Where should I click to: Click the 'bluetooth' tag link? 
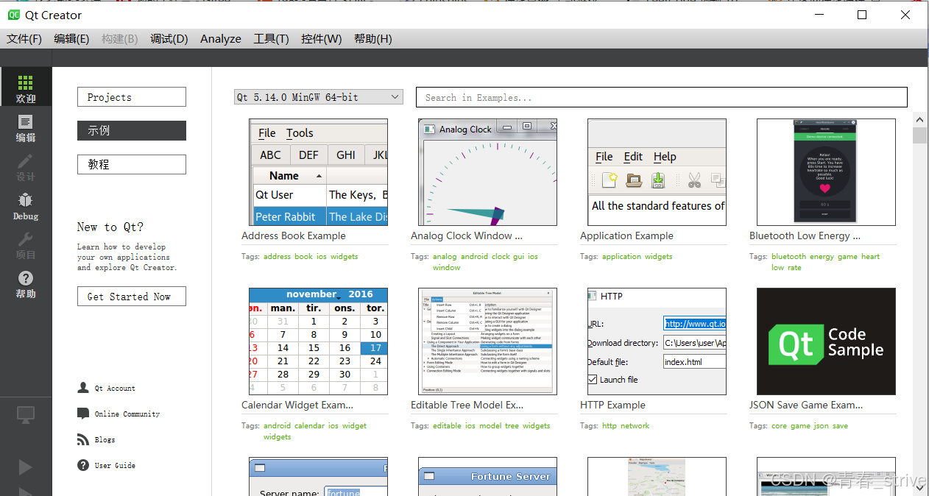point(789,257)
